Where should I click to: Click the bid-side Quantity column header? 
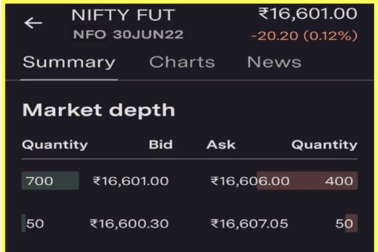coord(55,145)
